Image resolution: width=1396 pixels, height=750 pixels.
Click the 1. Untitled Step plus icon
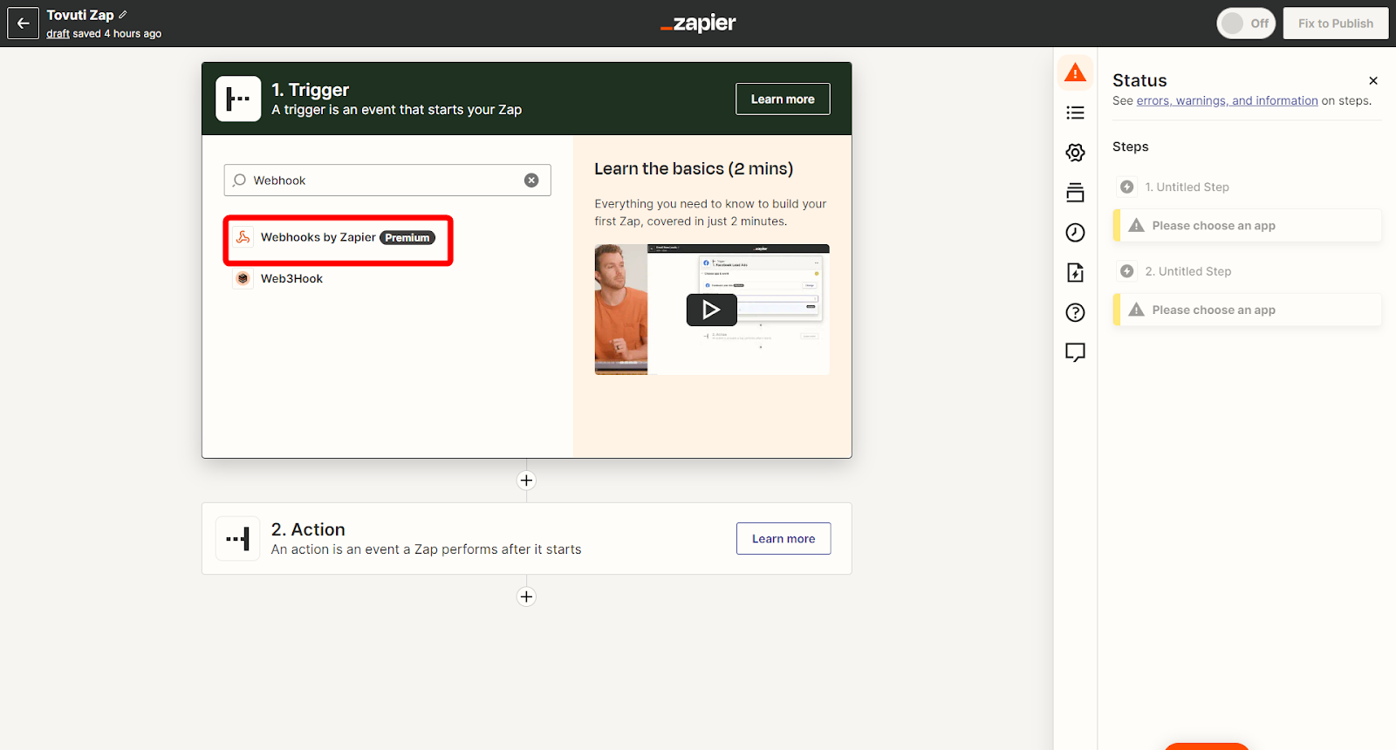click(1127, 187)
